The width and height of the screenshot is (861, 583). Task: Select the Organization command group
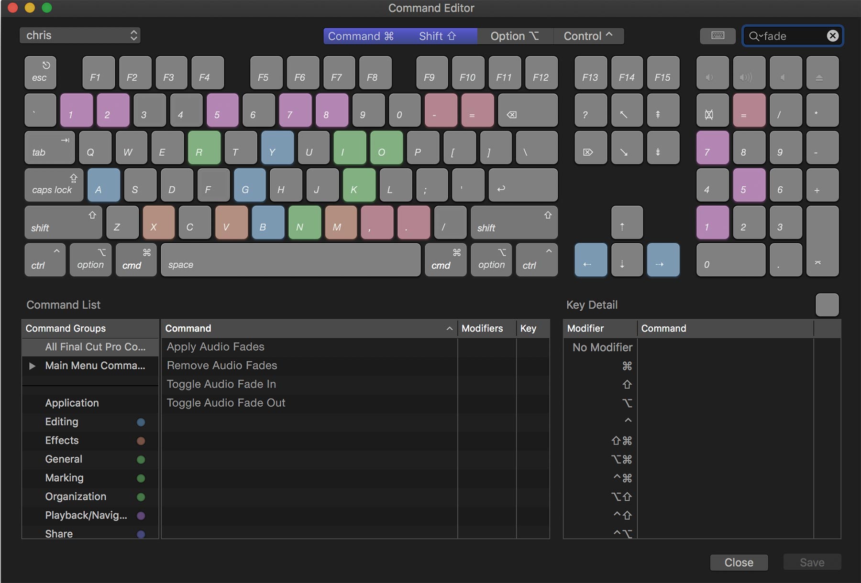(90, 497)
